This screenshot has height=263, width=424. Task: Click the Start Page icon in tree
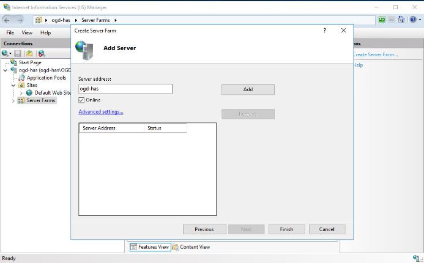(x=13, y=62)
